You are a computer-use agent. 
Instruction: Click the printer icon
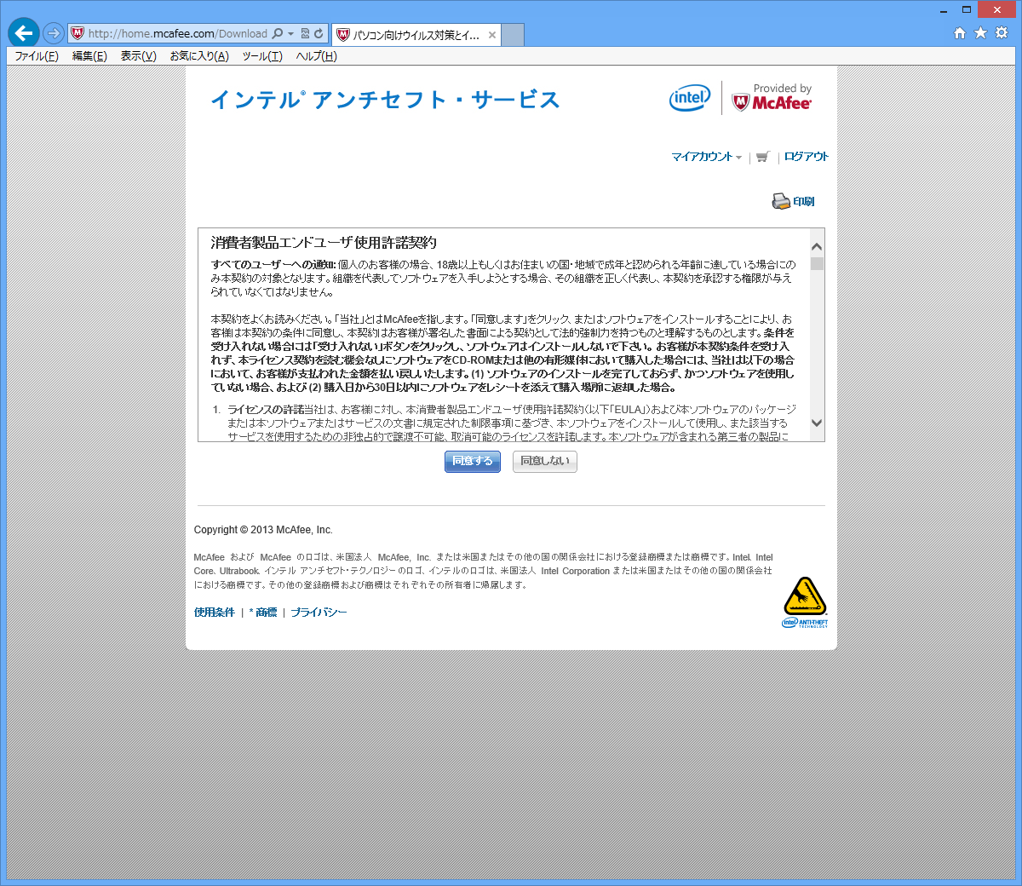tap(781, 201)
